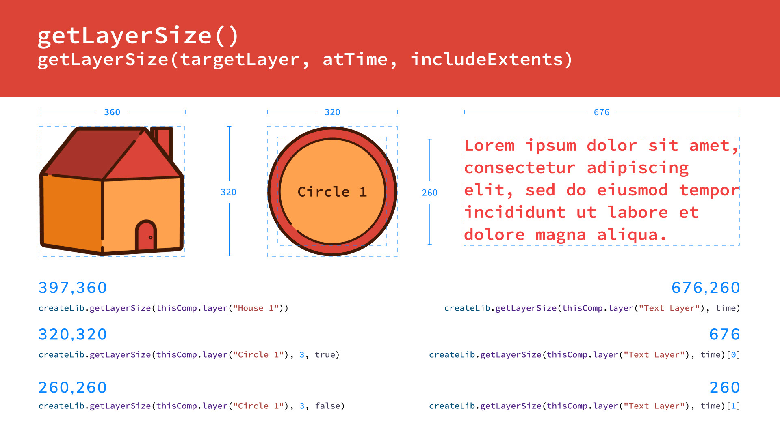Click the 360 width dimension label
Screen dimensions: 780x438
pyautogui.click(x=112, y=112)
